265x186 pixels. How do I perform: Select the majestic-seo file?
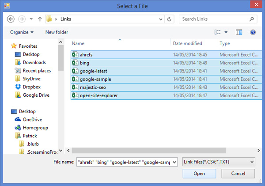pos(167,87)
